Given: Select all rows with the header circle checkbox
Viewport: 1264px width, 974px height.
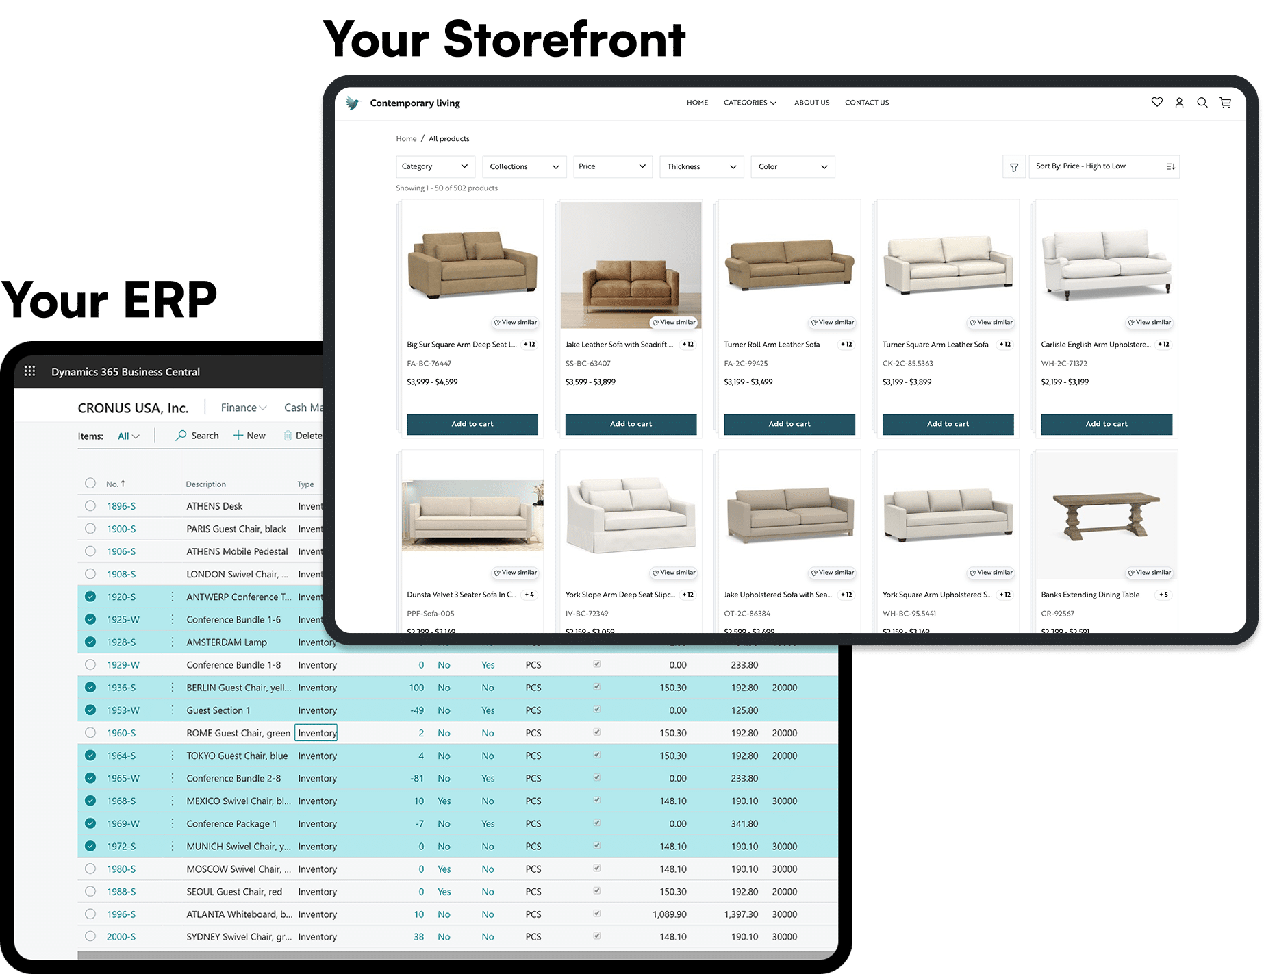Looking at the screenshot, I should (90, 483).
